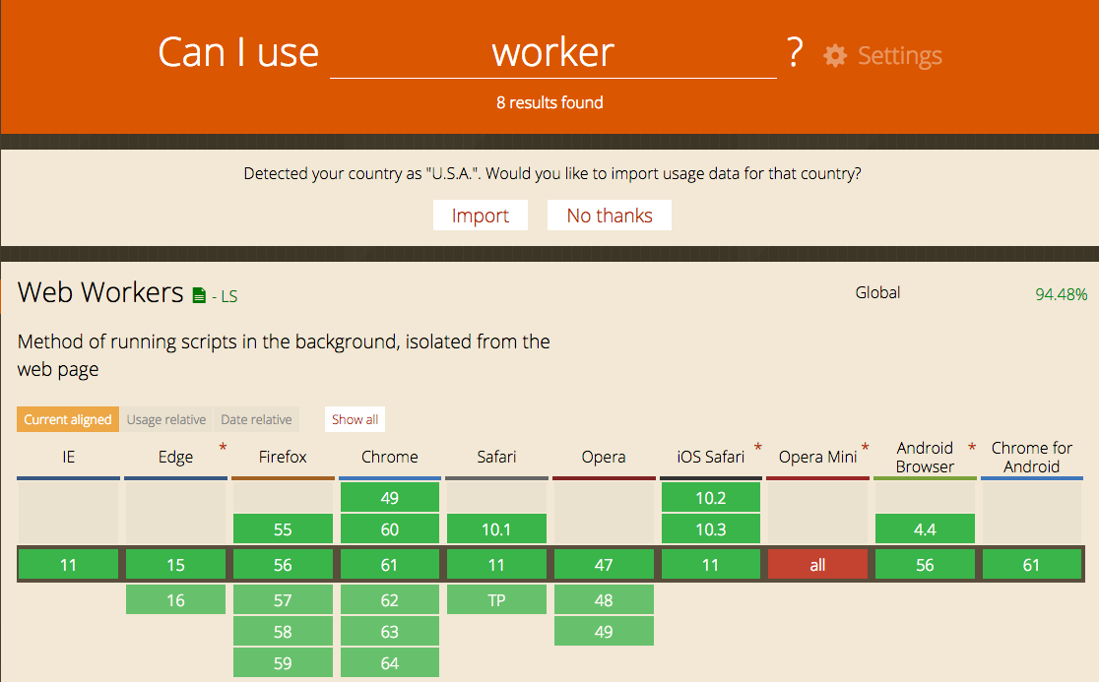Click the Global usage label
The width and height of the screenshot is (1099, 682).
(x=877, y=292)
